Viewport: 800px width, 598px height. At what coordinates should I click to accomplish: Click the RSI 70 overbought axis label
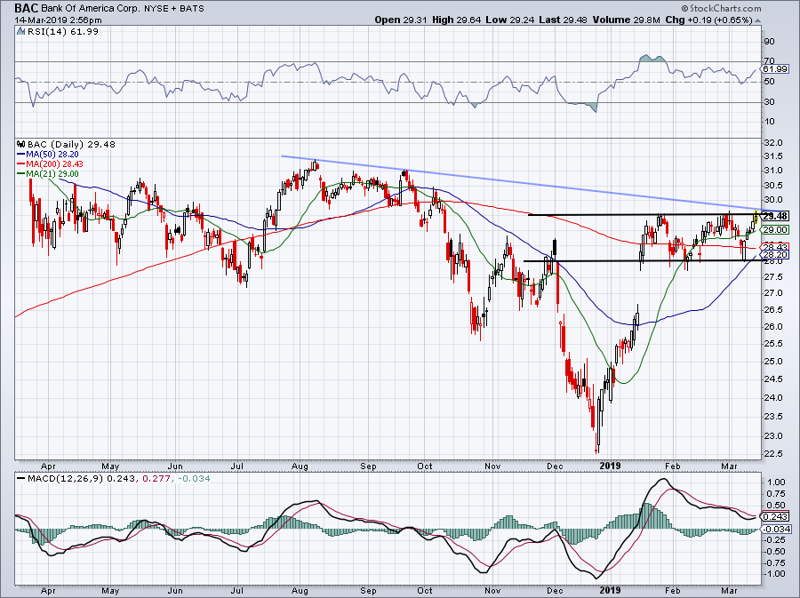pos(770,61)
